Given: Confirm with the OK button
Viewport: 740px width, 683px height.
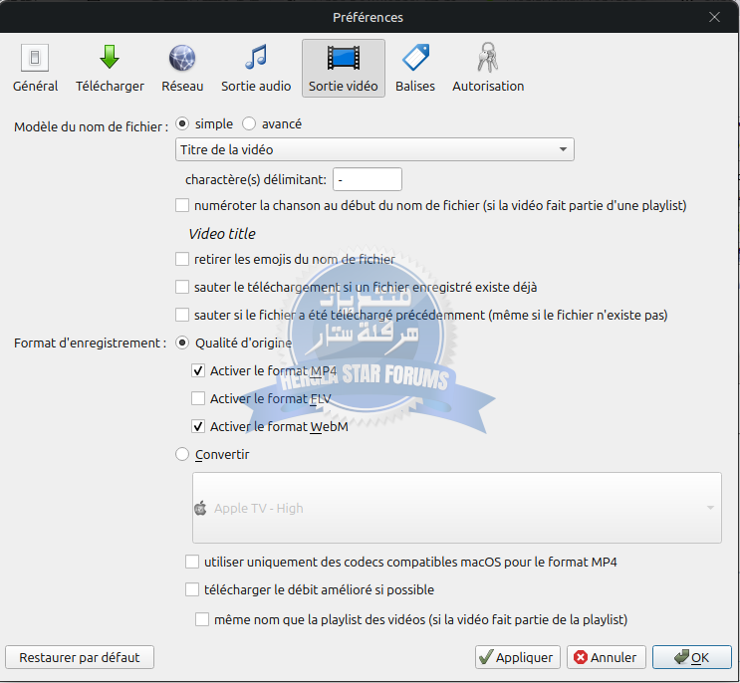Looking at the screenshot, I should coord(692,657).
